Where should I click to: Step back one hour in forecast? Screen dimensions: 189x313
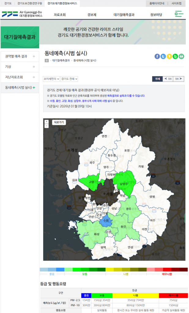168,79
